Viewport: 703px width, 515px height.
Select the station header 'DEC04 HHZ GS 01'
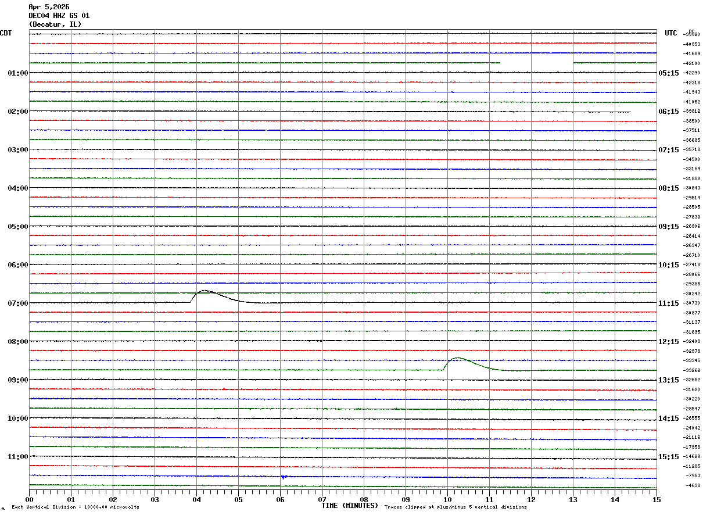[x=59, y=16]
